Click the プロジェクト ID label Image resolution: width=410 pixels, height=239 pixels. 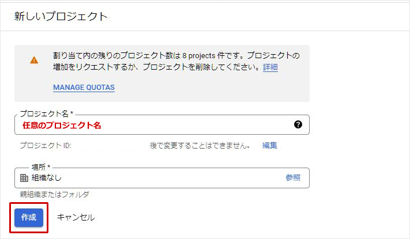(45, 146)
